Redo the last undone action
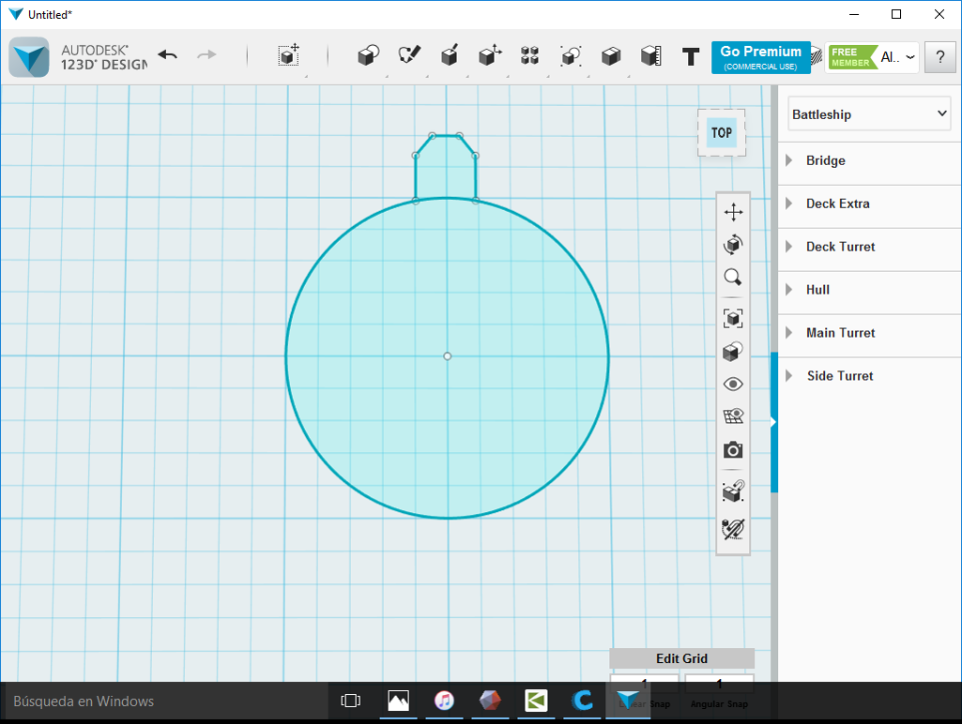Screen dimensions: 962x724 (x=206, y=55)
